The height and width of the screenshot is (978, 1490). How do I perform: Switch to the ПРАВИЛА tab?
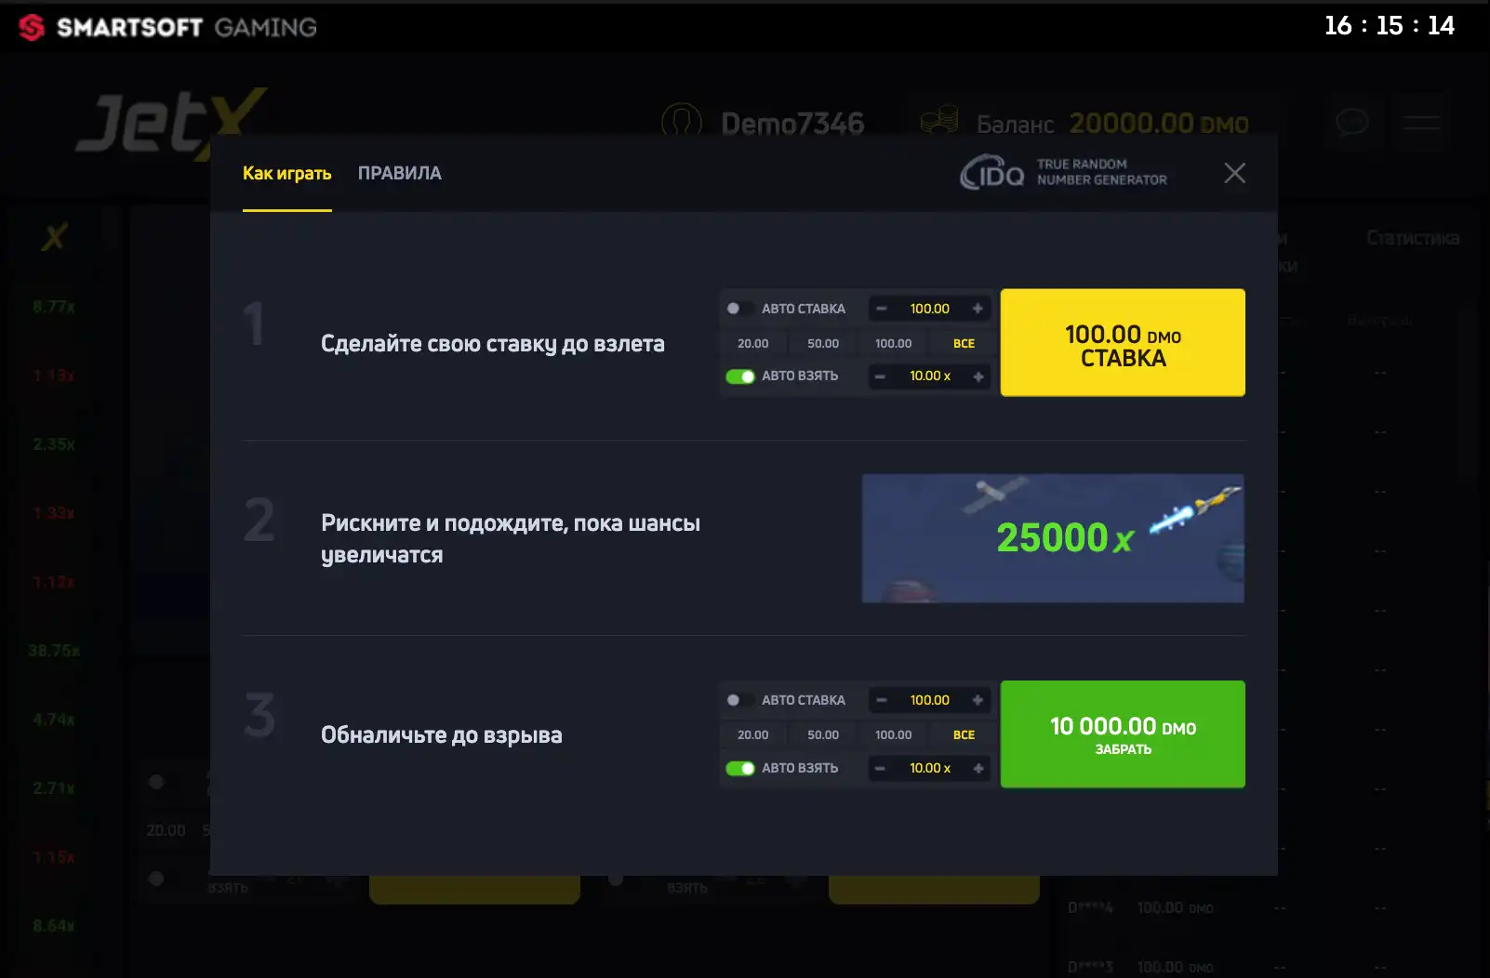point(400,173)
